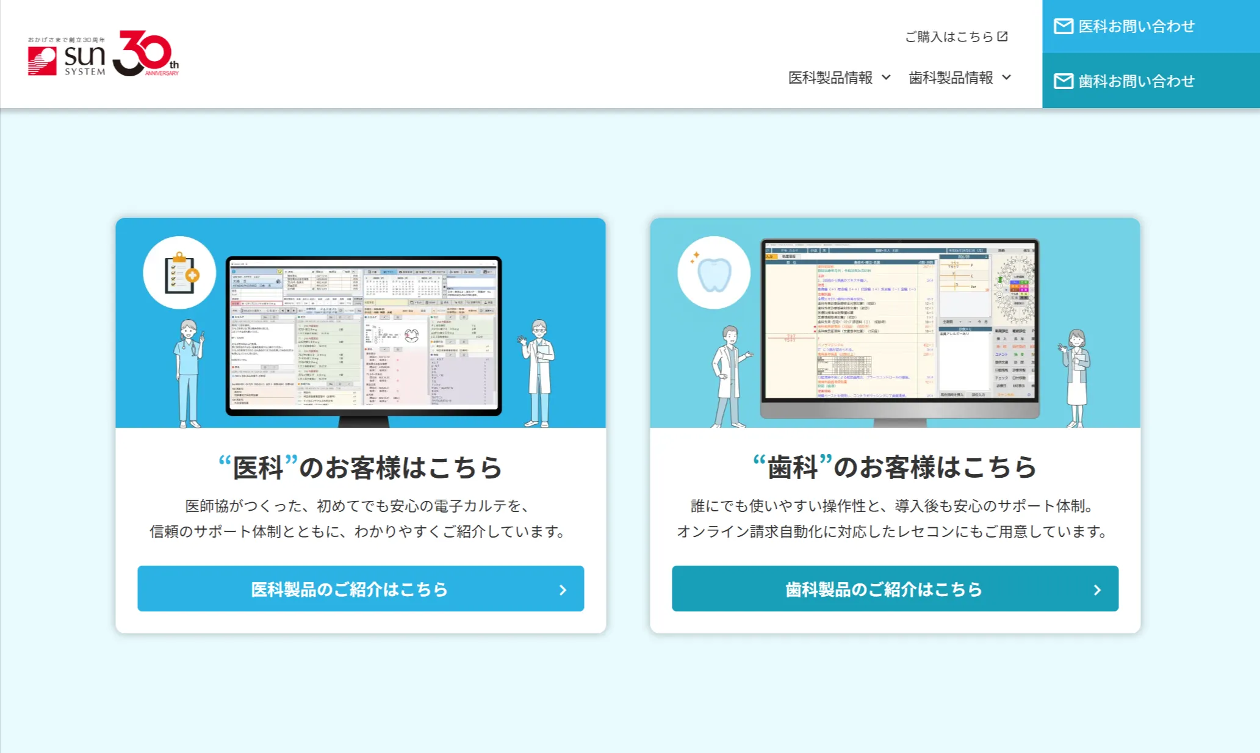The image size is (1260, 753).
Task: Open the 歯科製品情報 menu
Action: [x=950, y=77]
